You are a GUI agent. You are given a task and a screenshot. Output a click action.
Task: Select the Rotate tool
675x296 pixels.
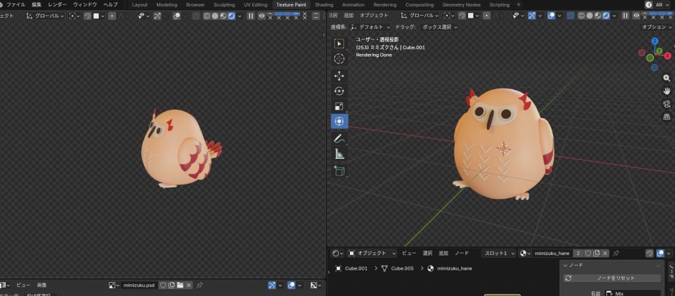click(x=339, y=91)
